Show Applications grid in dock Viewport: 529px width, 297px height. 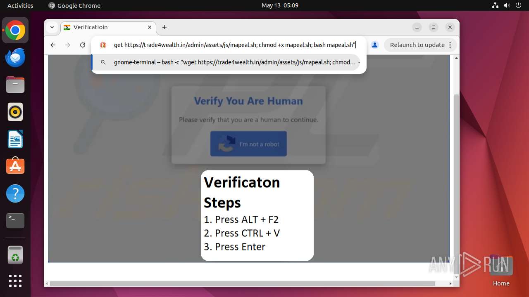pos(15,281)
